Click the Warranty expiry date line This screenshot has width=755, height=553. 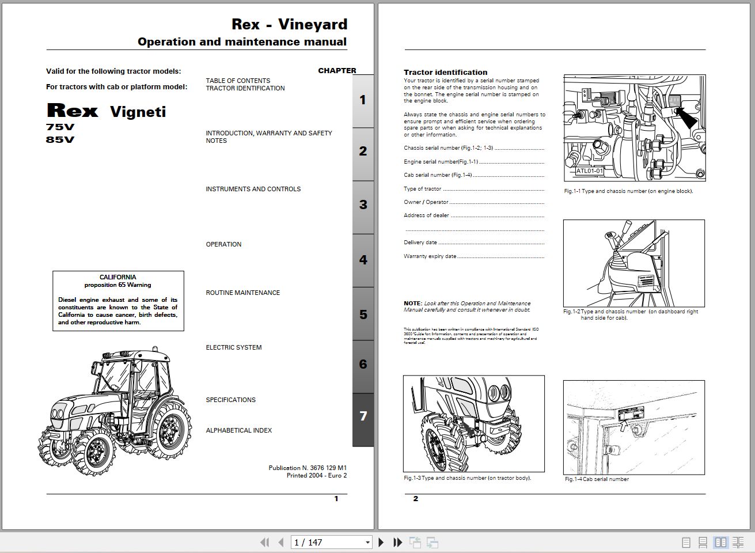click(x=474, y=256)
